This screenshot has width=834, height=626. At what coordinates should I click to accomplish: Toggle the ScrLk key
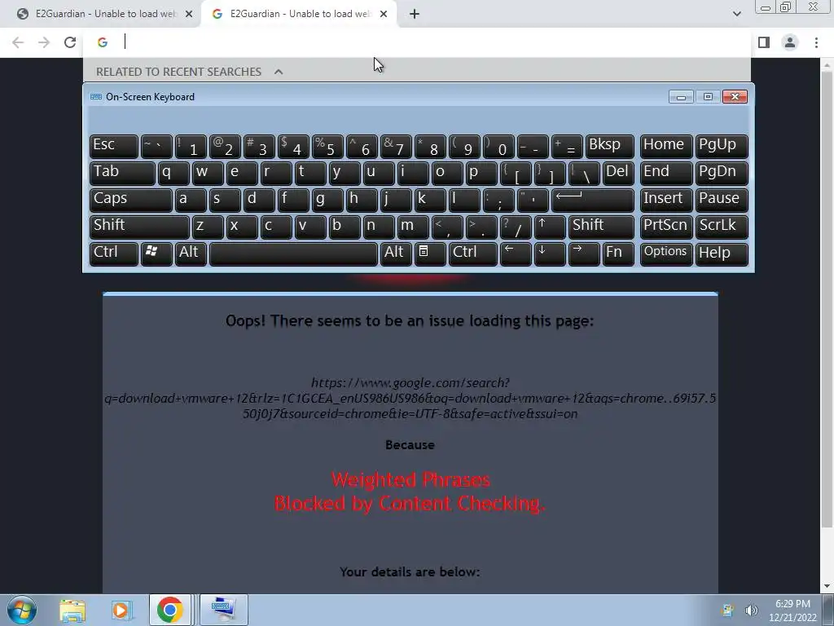click(722, 227)
